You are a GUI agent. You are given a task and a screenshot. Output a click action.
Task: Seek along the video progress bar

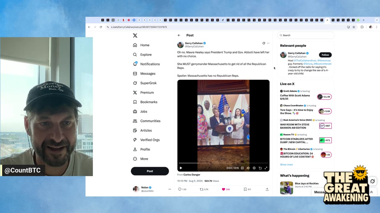coord(223,163)
